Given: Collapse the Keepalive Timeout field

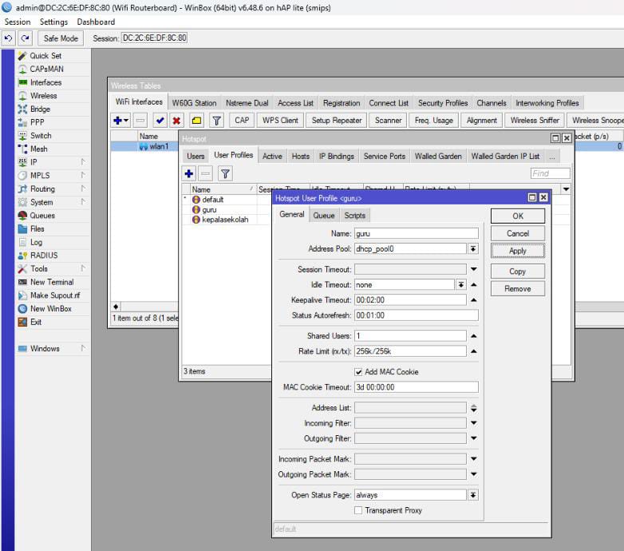Looking at the screenshot, I should (473, 299).
